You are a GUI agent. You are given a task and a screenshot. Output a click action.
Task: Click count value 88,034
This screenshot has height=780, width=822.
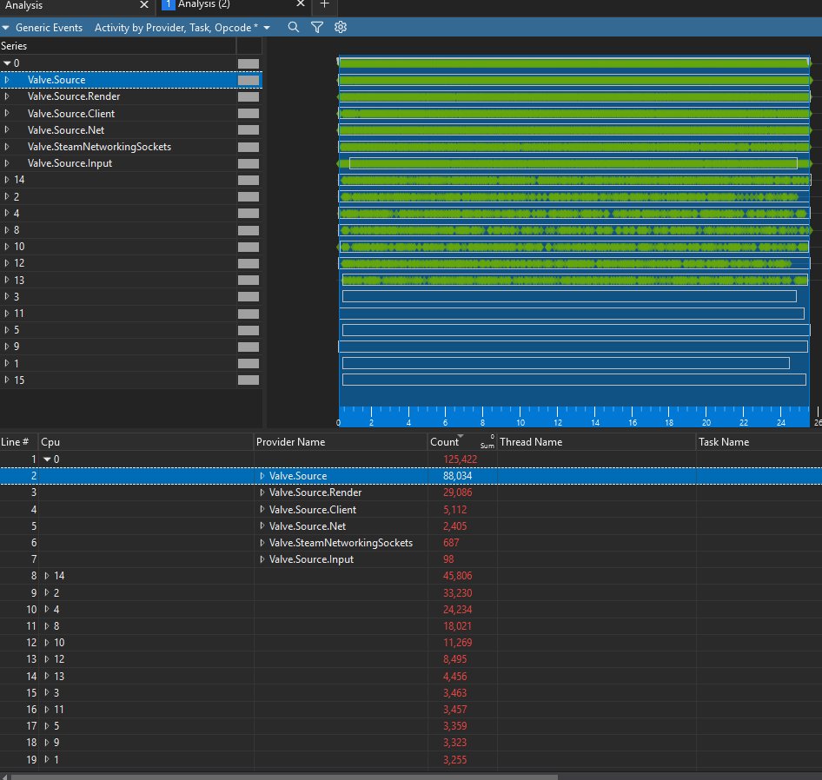[x=458, y=475]
